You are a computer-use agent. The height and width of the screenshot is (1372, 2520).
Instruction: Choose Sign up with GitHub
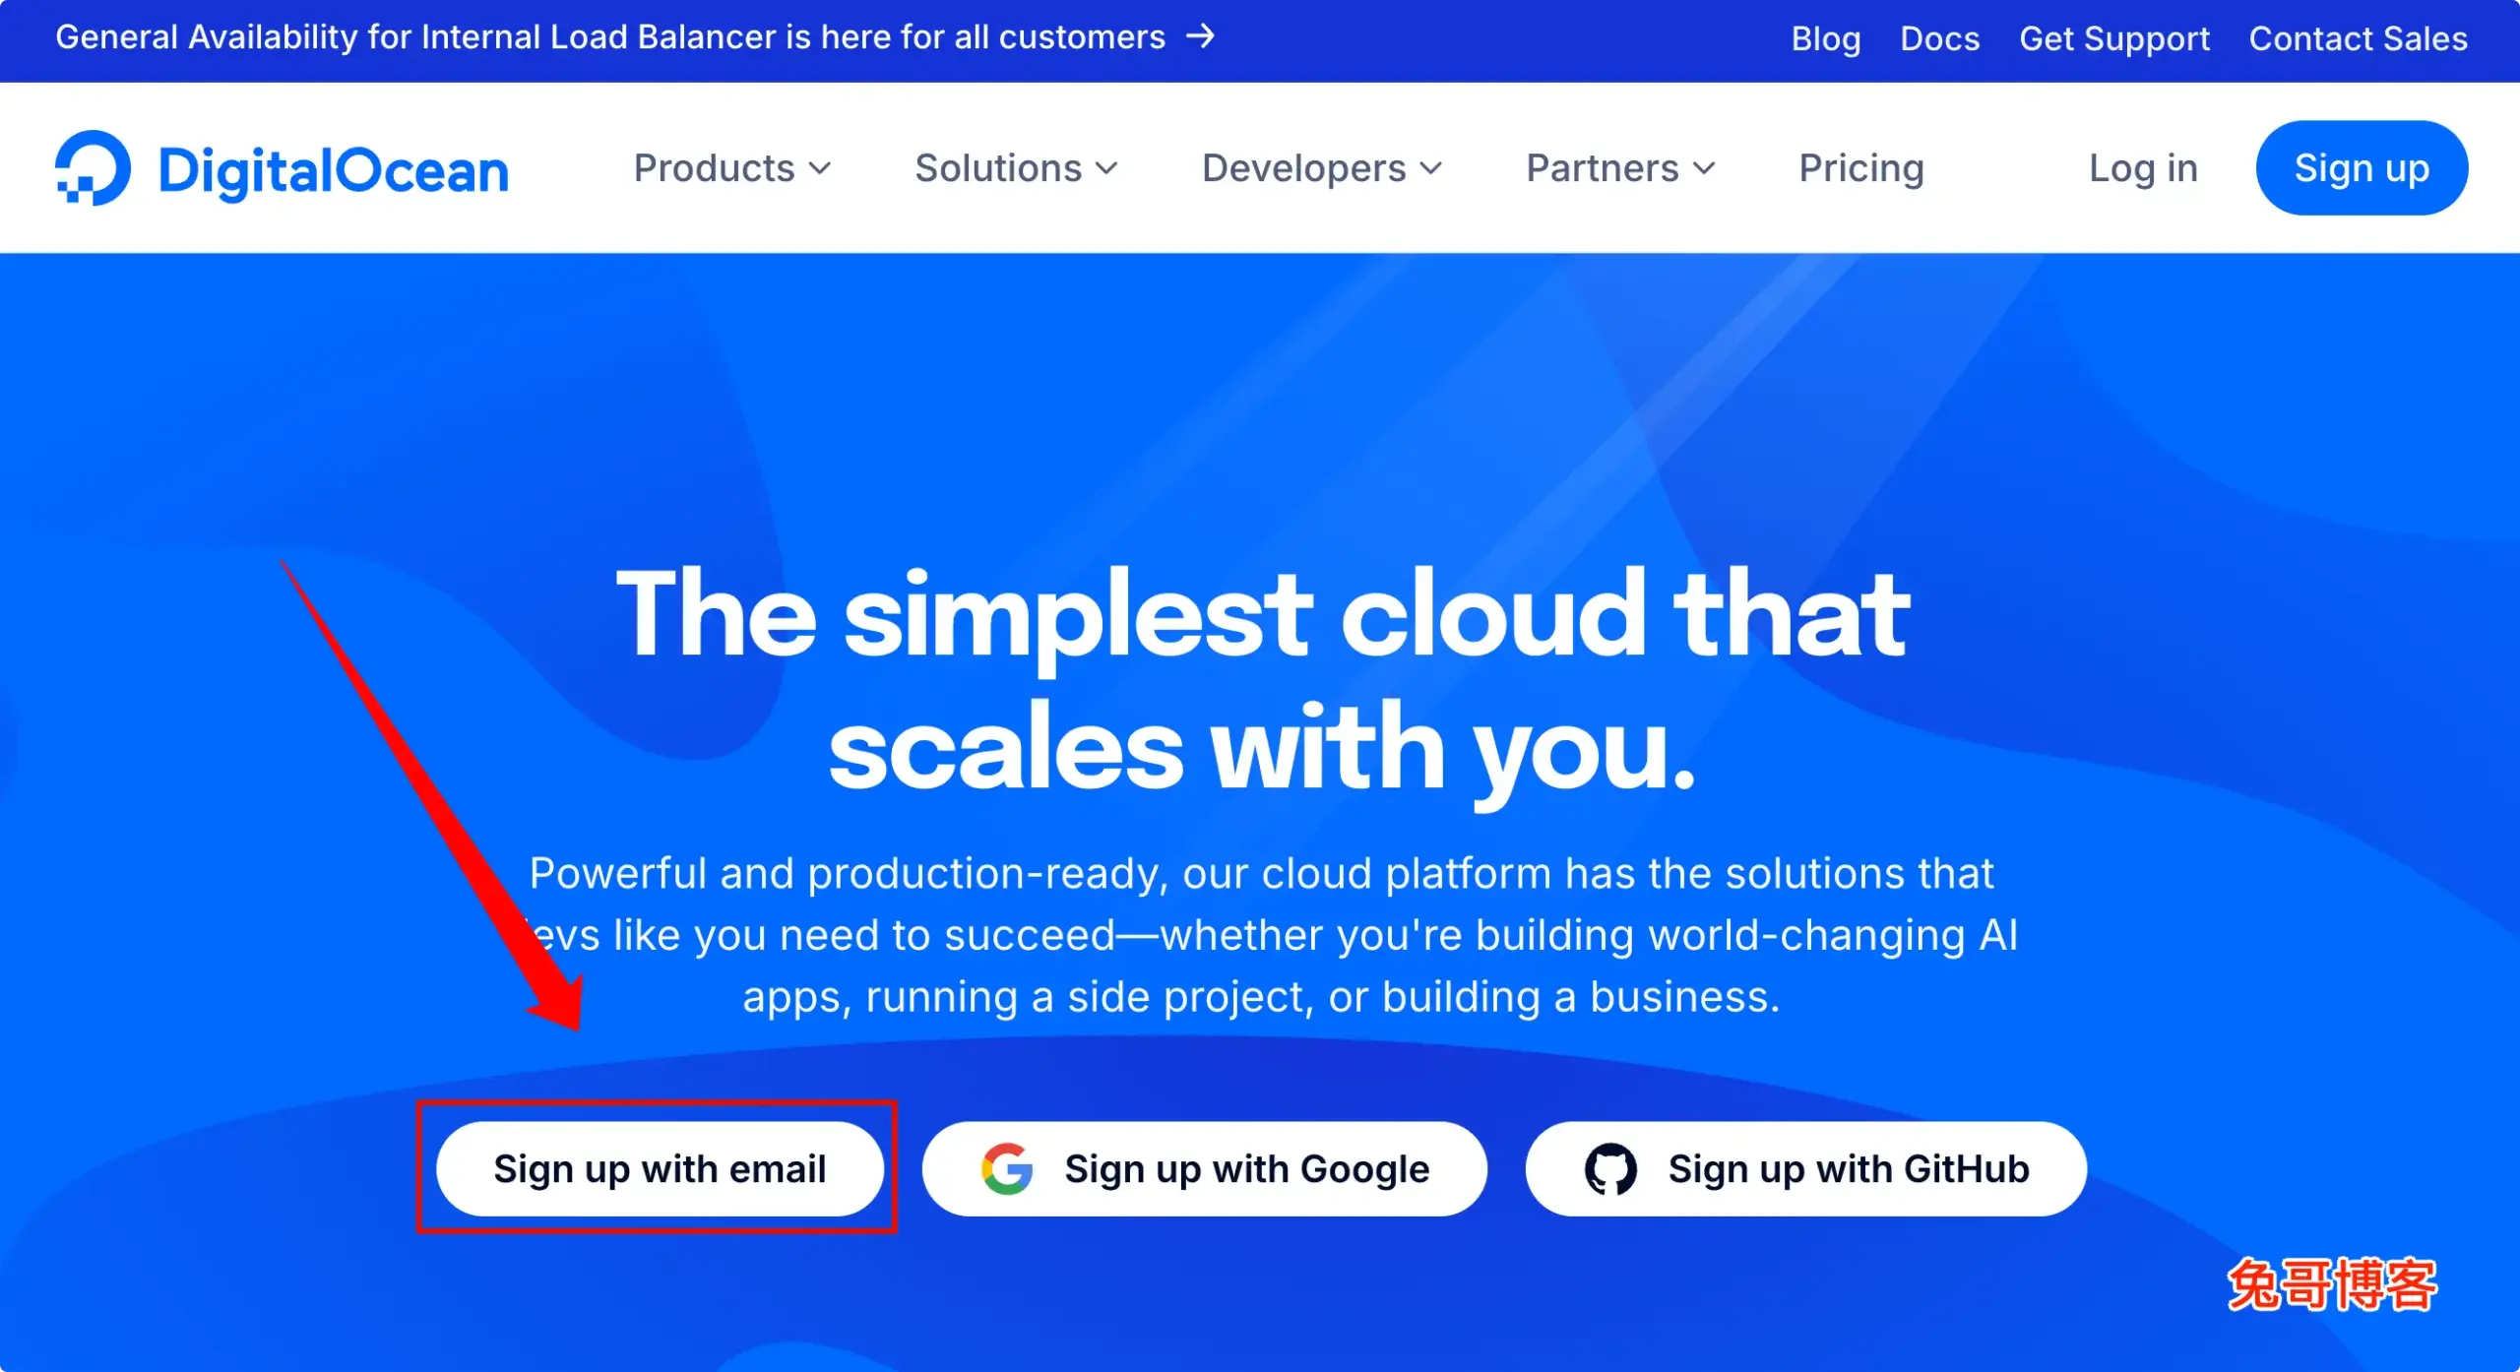(x=1805, y=1168)
